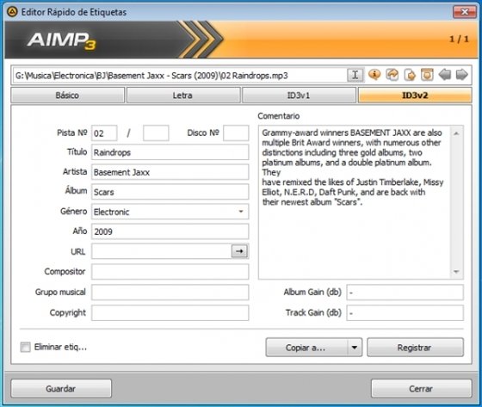Expand the Género dropdown
Viewport: 482px width, 407px height.
click(241, 212)
